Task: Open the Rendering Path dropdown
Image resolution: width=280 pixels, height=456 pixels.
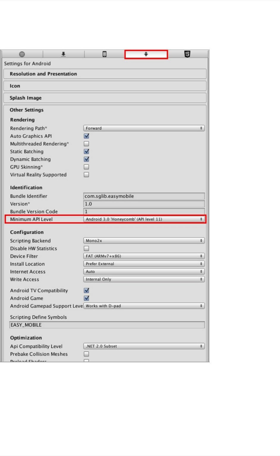Action: click(144, 128)
